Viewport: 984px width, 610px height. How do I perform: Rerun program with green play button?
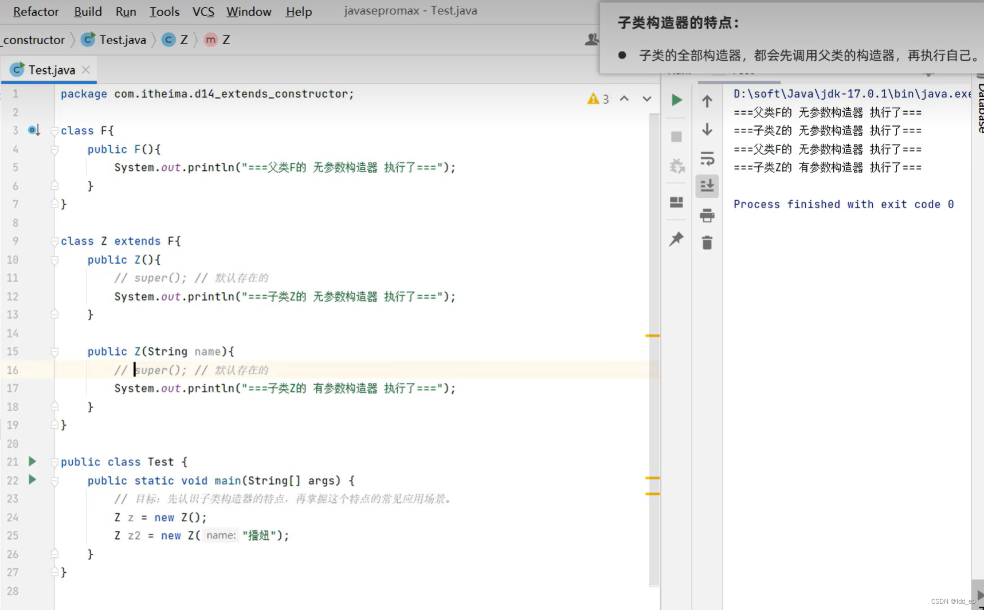[677, 100]
